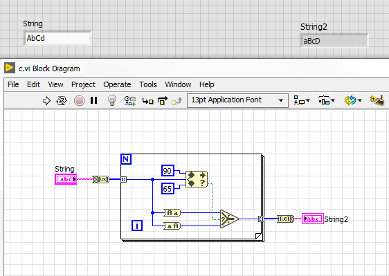Image resolution: width=389 pixels, height=276 pixels.
Task: Open the File menu
Action: (13, 84)
